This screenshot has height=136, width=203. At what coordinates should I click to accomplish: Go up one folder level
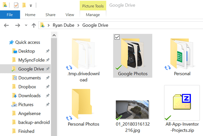(34, 25)
